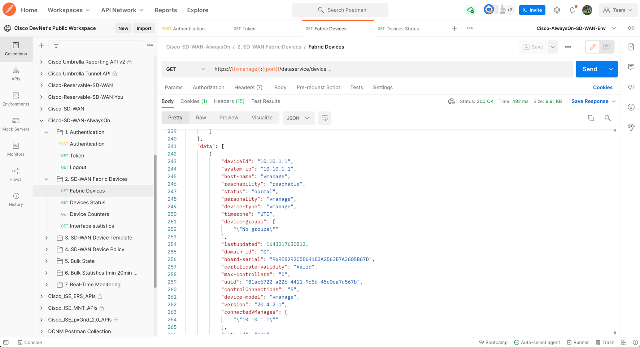Expand the 3. SD-WAN Device Template folder
Image resolution: width=640 pixels, height=347 pixels.
pos(46,238)
